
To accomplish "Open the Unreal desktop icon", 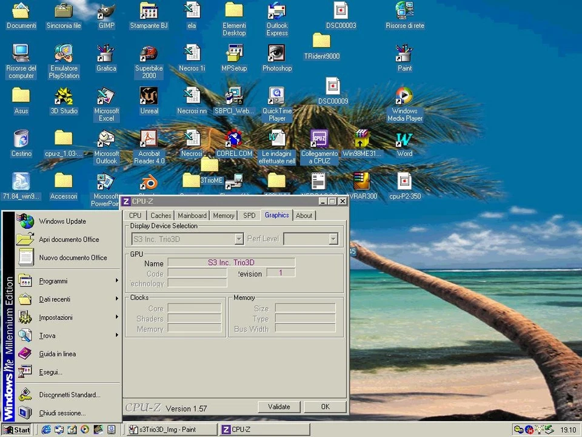I will tap(149, 97).
